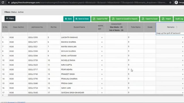
Task: Click Export to Excel(For Import)
Action: click(x=124, y=19)
